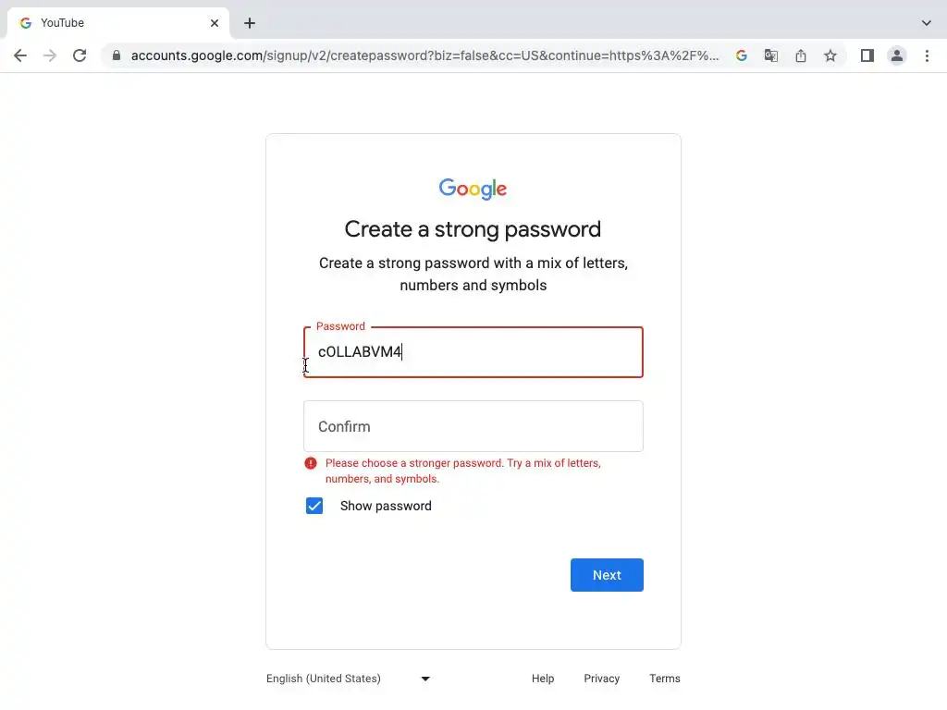947x710 pixels.
Task: Click the share page icon
Action: [x=801, y=55]
